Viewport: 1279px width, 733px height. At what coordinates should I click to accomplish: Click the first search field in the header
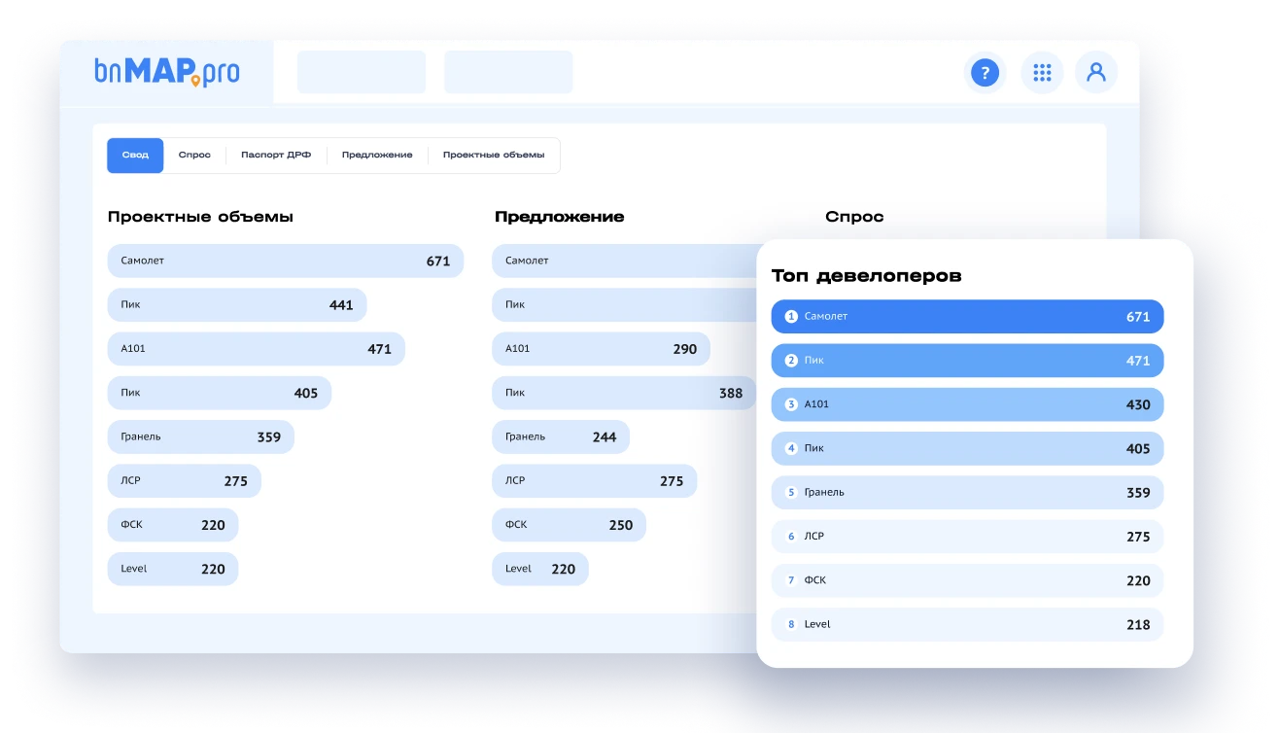(x=361, y=72)
